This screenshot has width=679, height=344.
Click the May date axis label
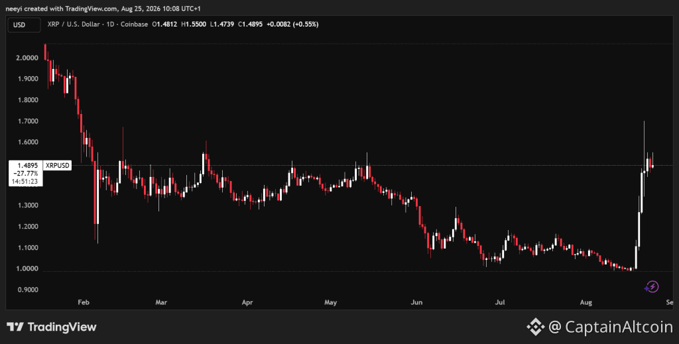[x=330, y=302]
